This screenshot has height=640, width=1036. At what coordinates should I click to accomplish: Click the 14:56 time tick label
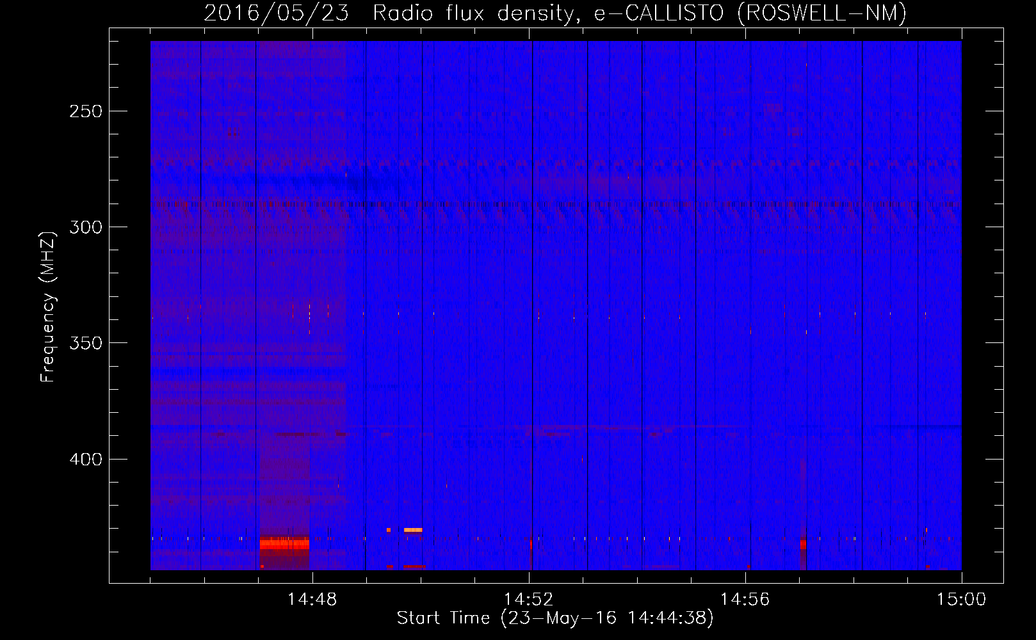(x=745, y=600)
